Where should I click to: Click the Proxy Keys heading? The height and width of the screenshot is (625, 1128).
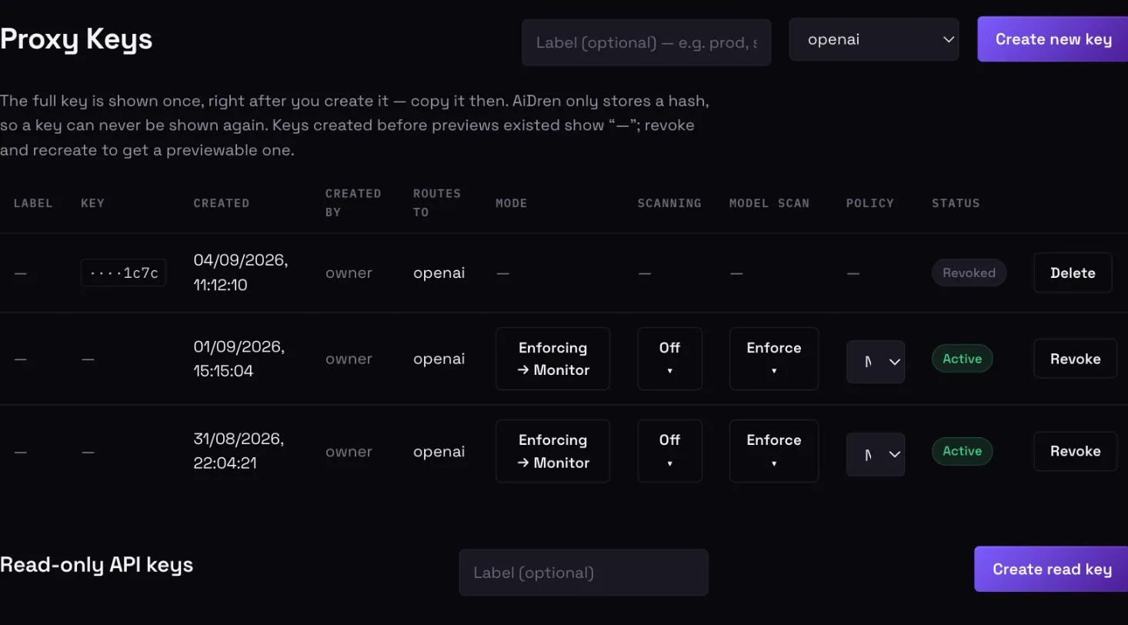point(76,38)
